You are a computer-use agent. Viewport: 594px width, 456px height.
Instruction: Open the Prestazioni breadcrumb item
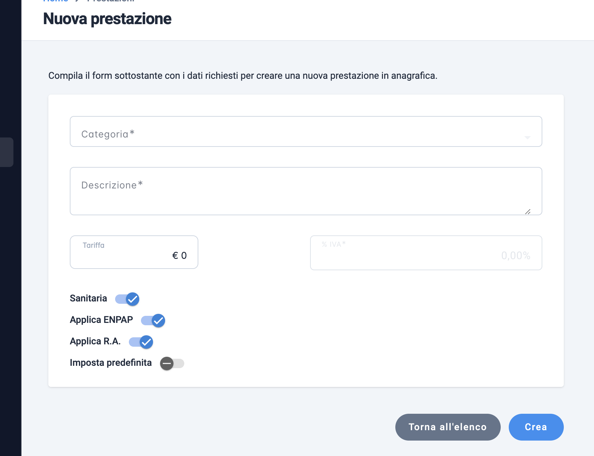(110, 1)
